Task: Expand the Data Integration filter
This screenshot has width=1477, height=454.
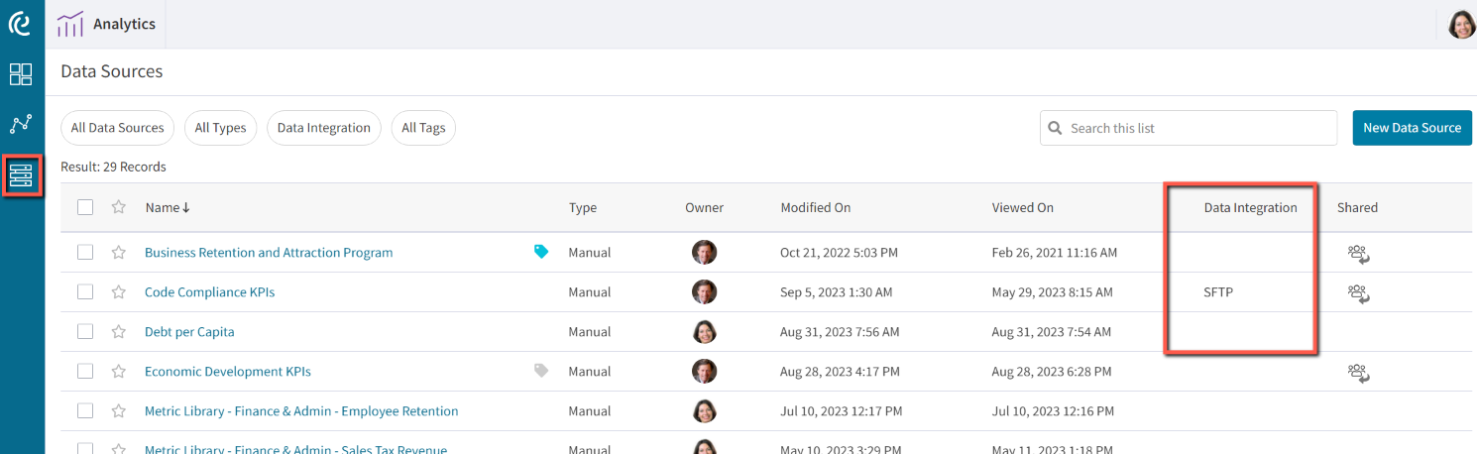Action: click(324, 128)
